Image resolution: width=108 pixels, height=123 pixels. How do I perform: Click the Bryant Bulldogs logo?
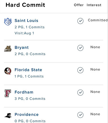8,49
